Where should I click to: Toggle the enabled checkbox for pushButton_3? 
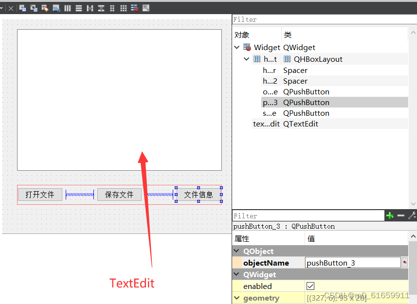(310, 286)
